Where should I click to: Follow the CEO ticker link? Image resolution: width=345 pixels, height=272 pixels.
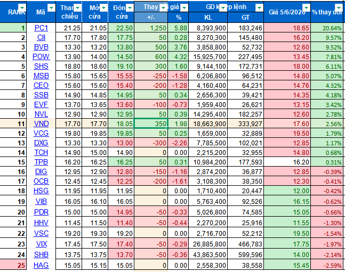[x=41, y=85]
